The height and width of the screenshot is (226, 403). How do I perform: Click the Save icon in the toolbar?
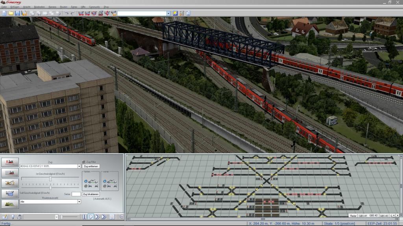coord(18,13)
